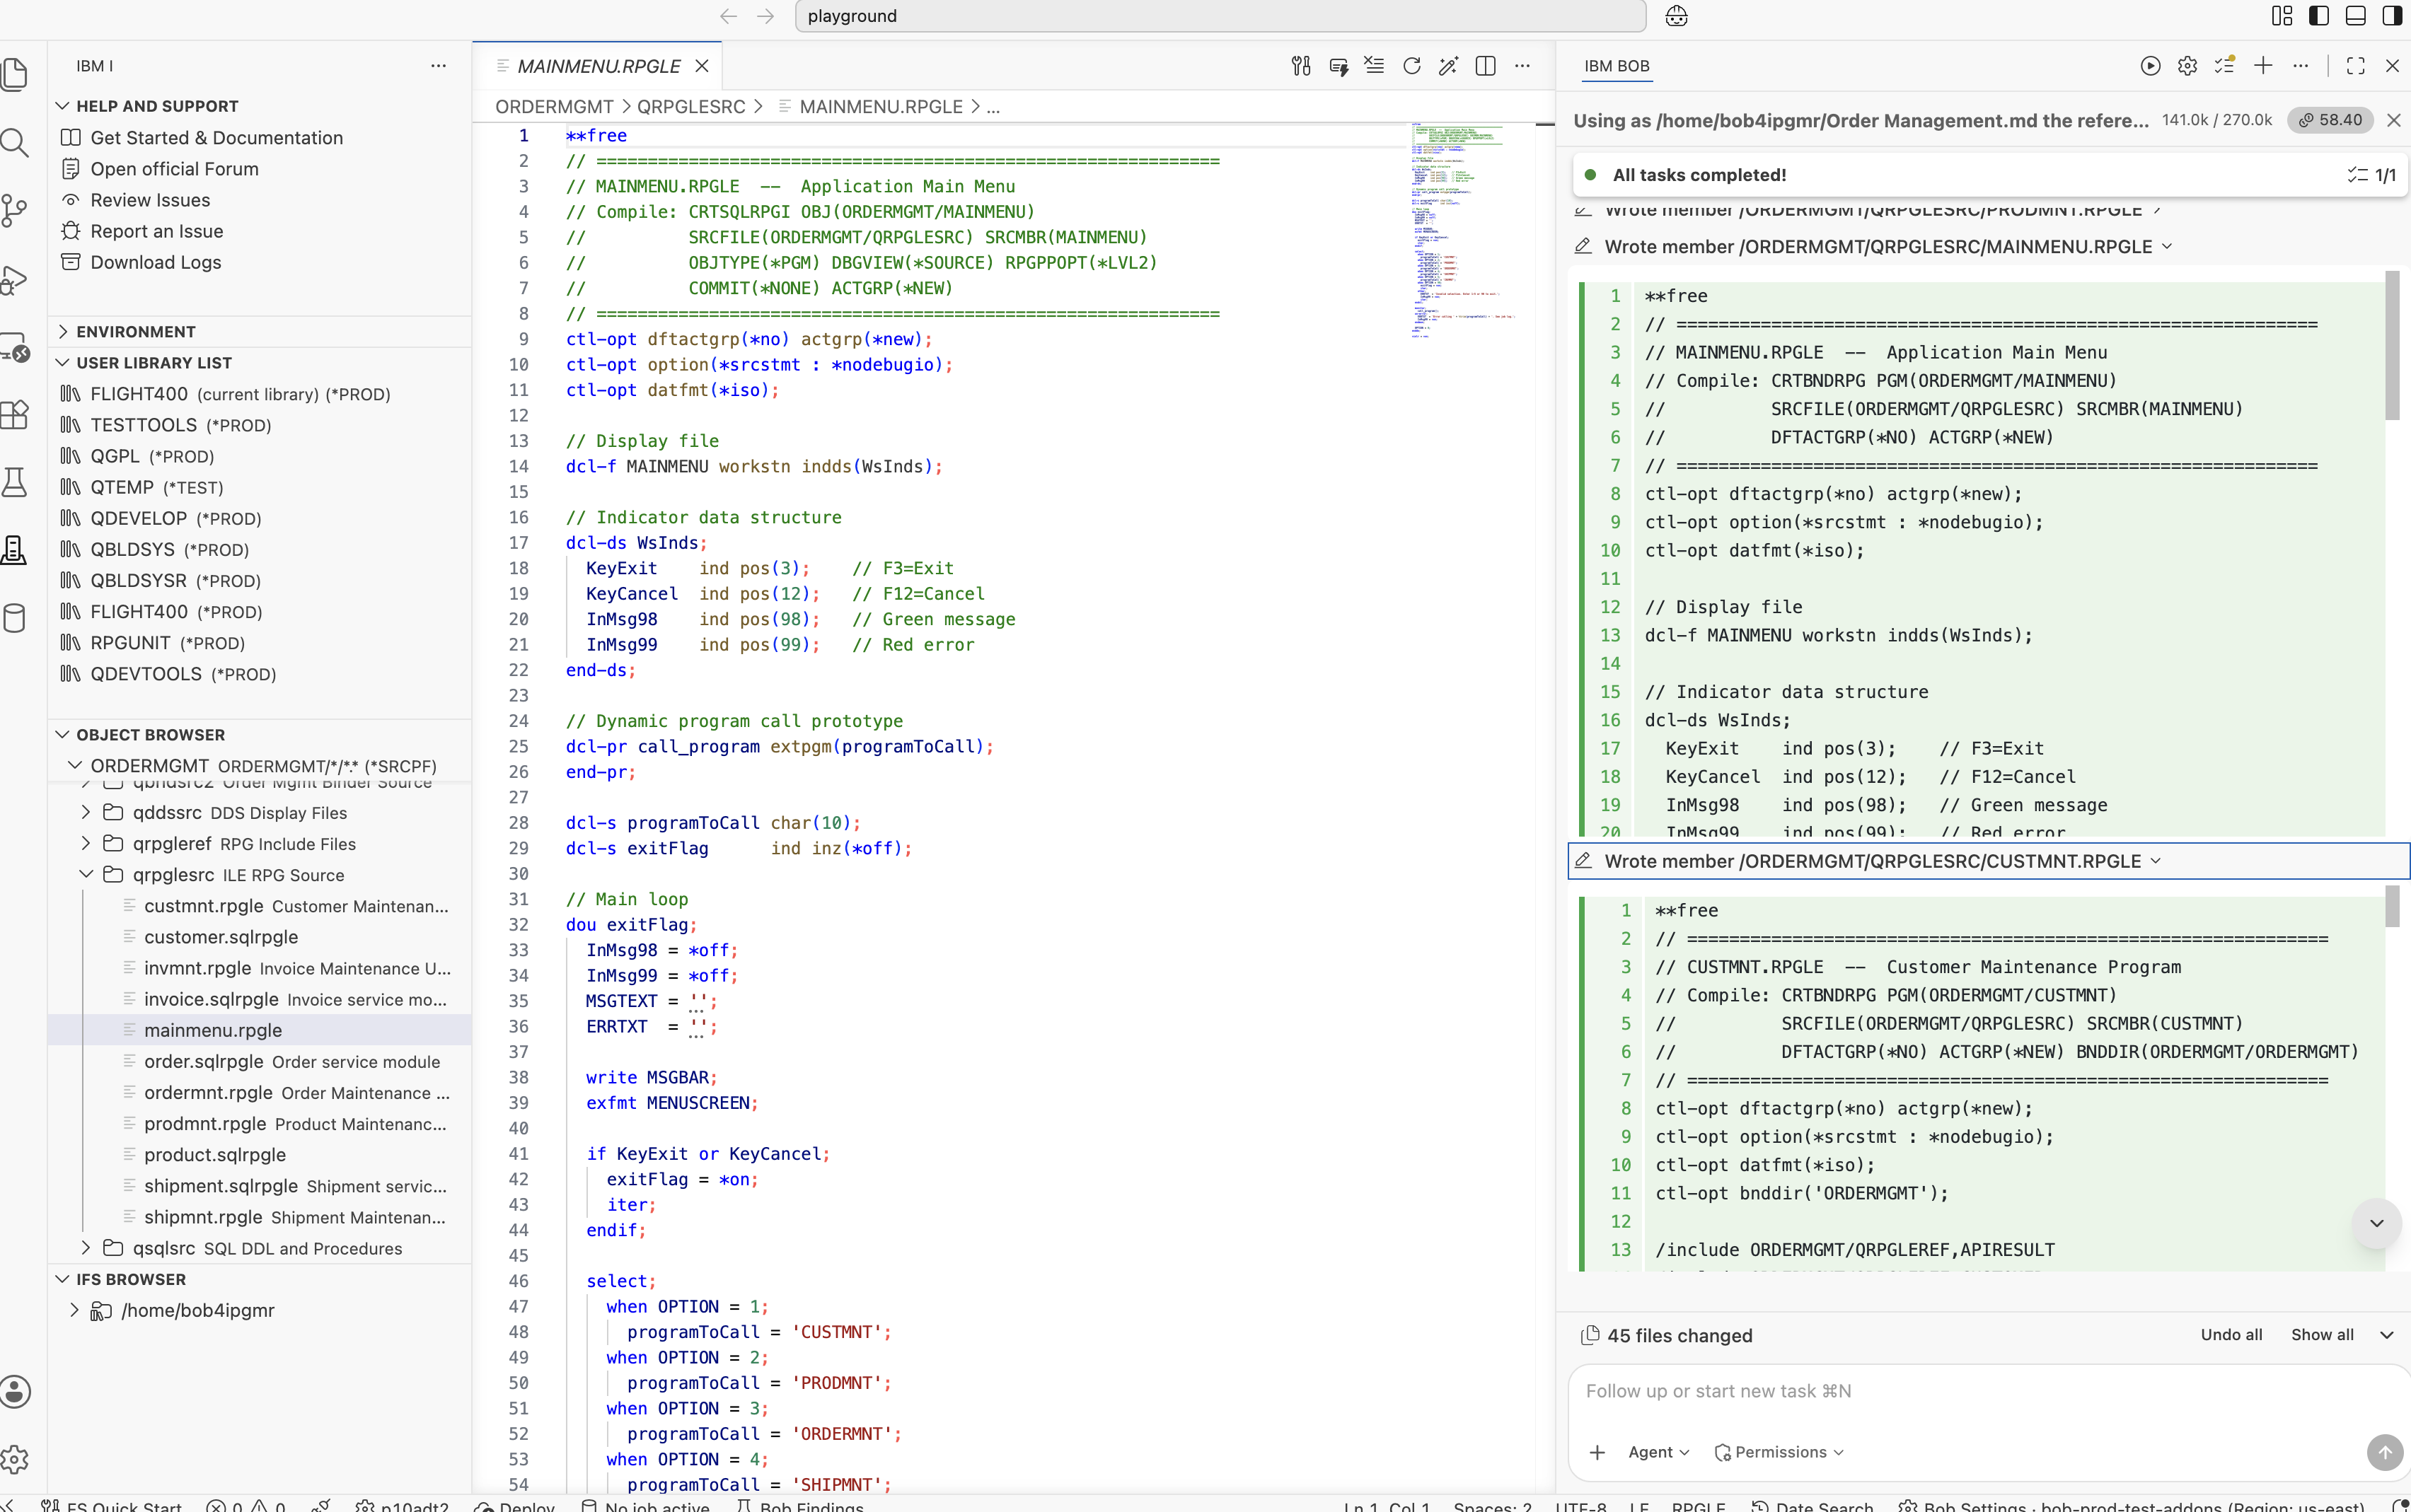Toggle the secondary sidebar visibility

click(2392, 16)
